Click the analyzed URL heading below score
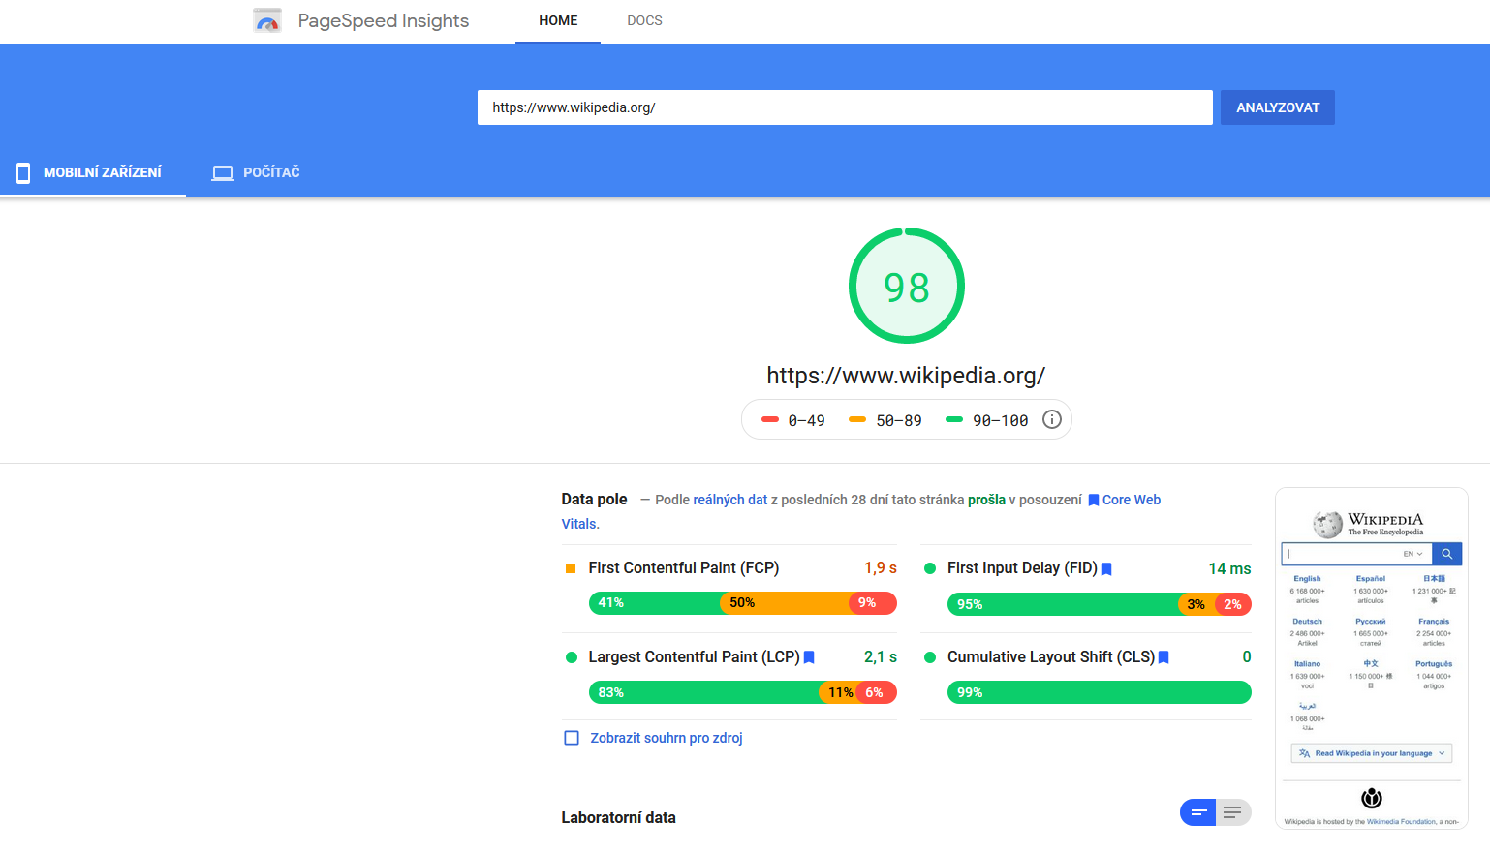The image size is (1490, 853). pos(906,376)
